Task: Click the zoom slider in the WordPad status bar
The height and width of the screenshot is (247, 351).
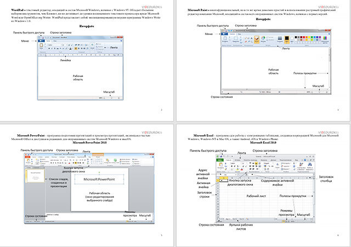Action: click(x=111, y=98)
